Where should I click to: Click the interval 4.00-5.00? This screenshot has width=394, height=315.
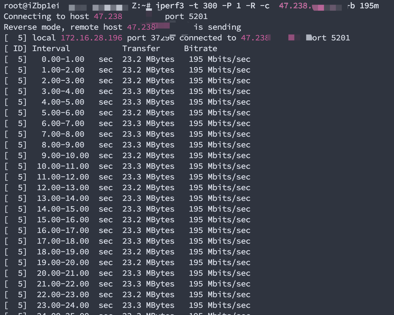pos(63,102)
